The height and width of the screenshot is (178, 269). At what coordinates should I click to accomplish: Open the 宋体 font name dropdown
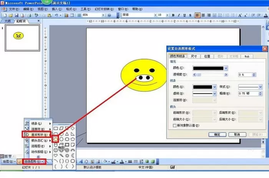click(155, 15)
